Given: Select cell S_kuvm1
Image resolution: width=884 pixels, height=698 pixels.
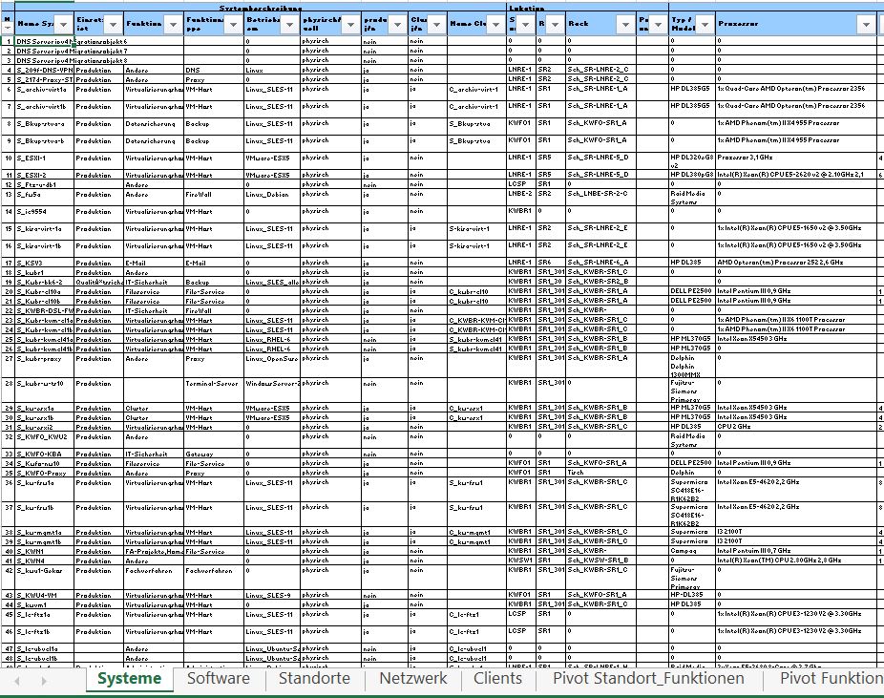Looking at the screenshot, I should (x=45, y=605).
